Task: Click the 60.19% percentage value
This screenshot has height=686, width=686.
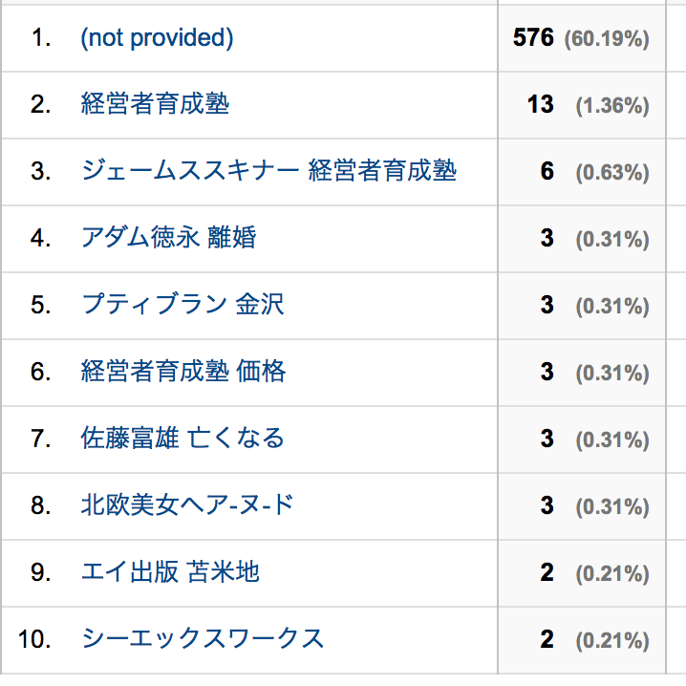Action: click(x=607, y=39)
